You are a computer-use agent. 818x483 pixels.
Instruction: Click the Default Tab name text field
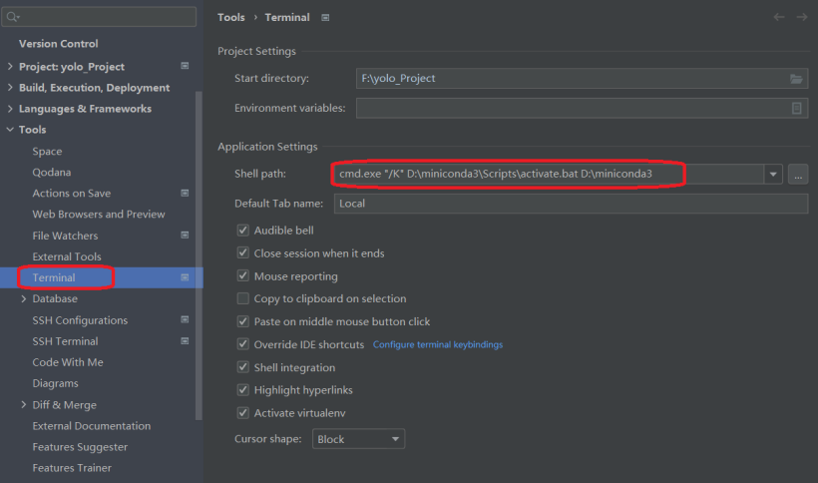pos(570,204)
